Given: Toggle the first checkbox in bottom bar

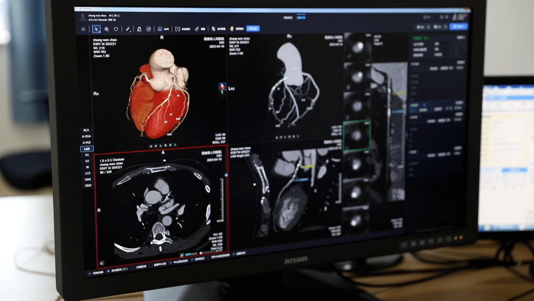Looking at the screenshot, I should 89,272.
